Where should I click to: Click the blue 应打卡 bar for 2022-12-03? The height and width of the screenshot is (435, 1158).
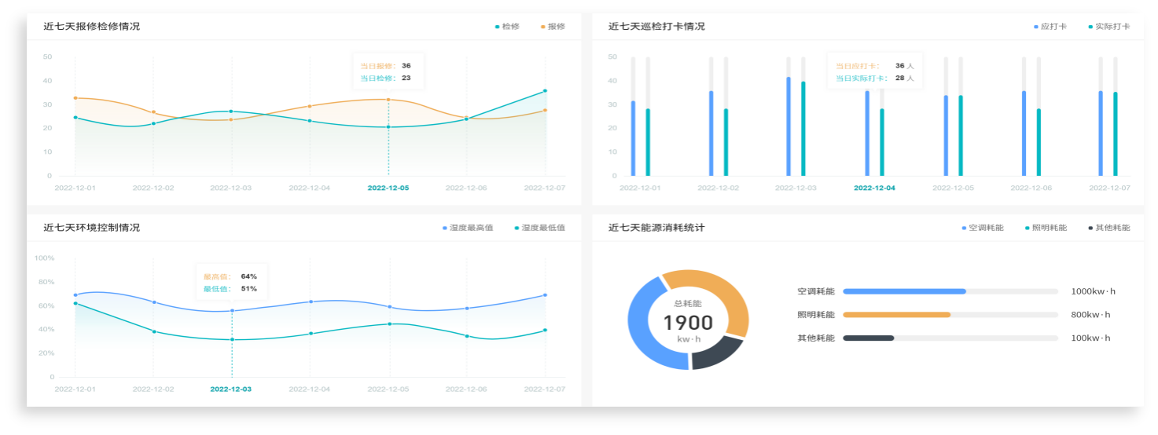click(789, 126)
